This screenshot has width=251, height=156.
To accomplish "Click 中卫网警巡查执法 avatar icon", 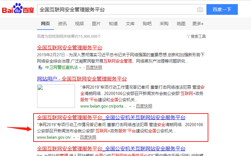I will tap(40, 67).
